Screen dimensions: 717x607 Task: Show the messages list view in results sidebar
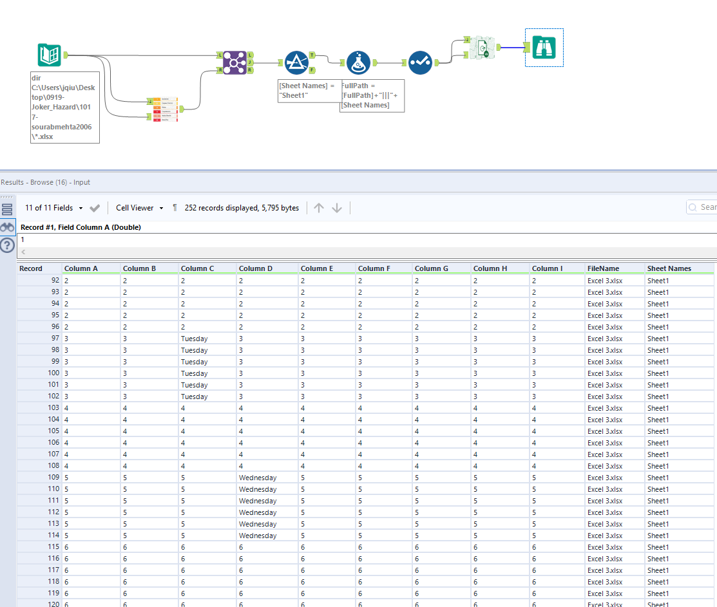[8, 209]
